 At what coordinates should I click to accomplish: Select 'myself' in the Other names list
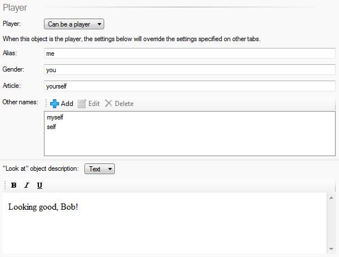coord(55,117)
